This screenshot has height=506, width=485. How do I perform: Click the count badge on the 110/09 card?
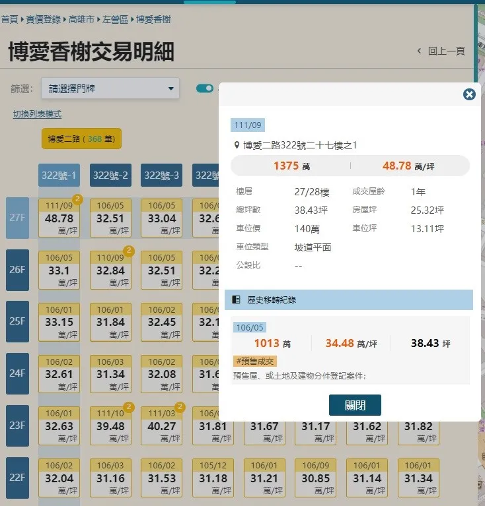129,251
